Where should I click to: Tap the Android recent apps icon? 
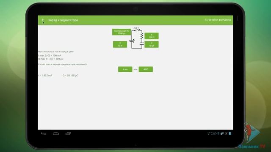(68, 133)
